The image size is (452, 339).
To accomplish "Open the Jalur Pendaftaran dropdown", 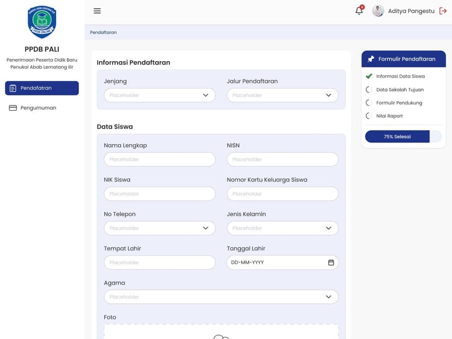I will pyautogui.click(x=283, y=95).
